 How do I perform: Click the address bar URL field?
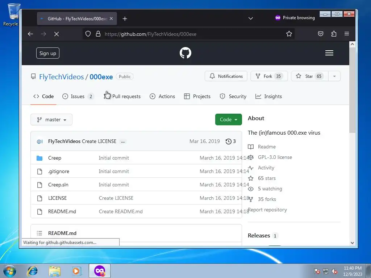tap(188, 34)
